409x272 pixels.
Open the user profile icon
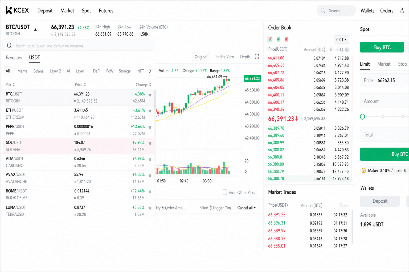pos(402,10)
